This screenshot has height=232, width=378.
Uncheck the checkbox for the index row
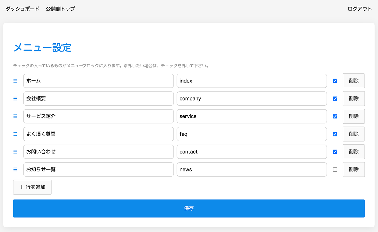pyautogui.click(x=335, y=81)
